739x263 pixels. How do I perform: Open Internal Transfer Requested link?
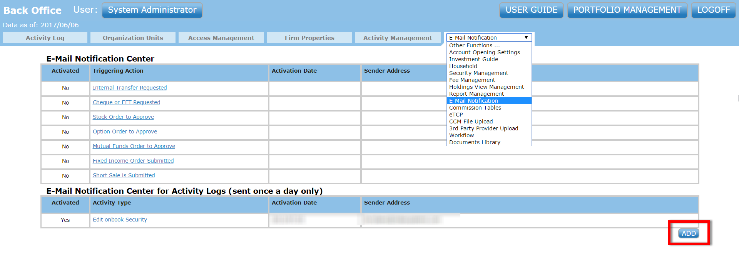pyautogui.click(x=130, y=88)
